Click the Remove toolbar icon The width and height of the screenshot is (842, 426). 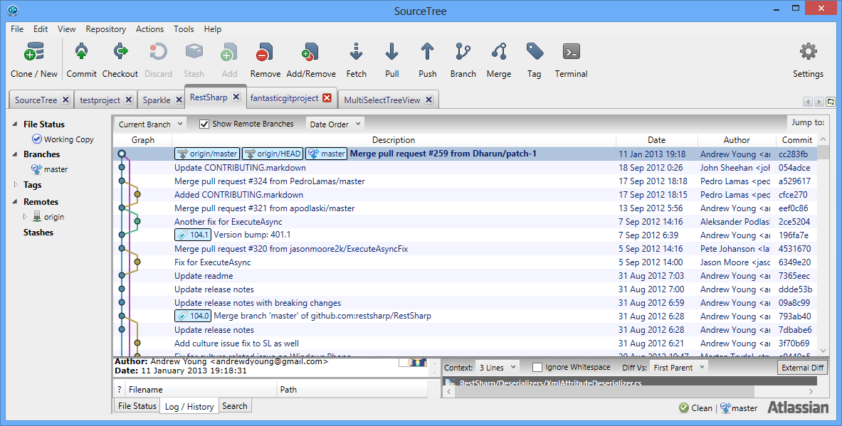tap(265, 52)
